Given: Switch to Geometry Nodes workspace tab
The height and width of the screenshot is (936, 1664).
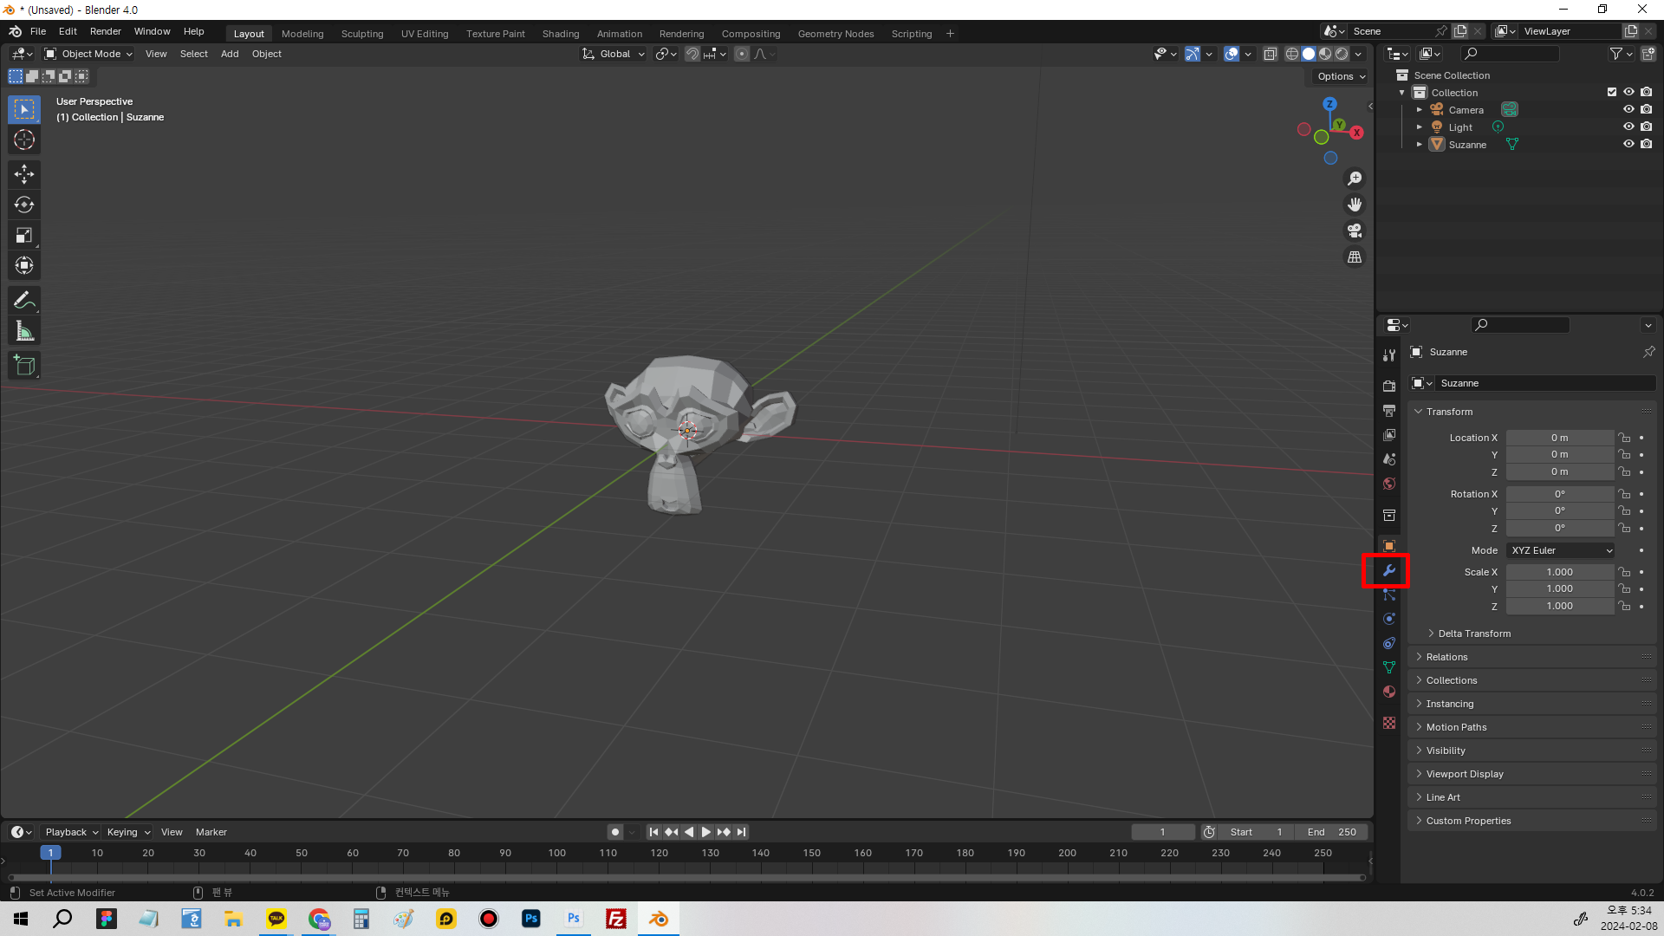Looking at the screenshot, I should pyautogui.click(x=835, y=34).
